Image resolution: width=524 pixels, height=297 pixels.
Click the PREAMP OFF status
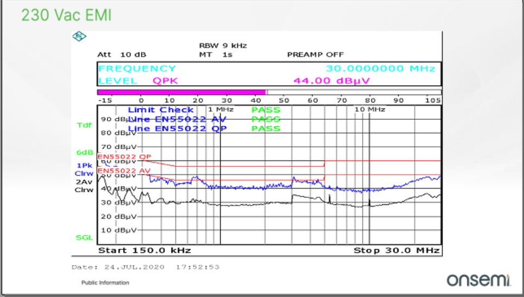click(x=315, y=55)
